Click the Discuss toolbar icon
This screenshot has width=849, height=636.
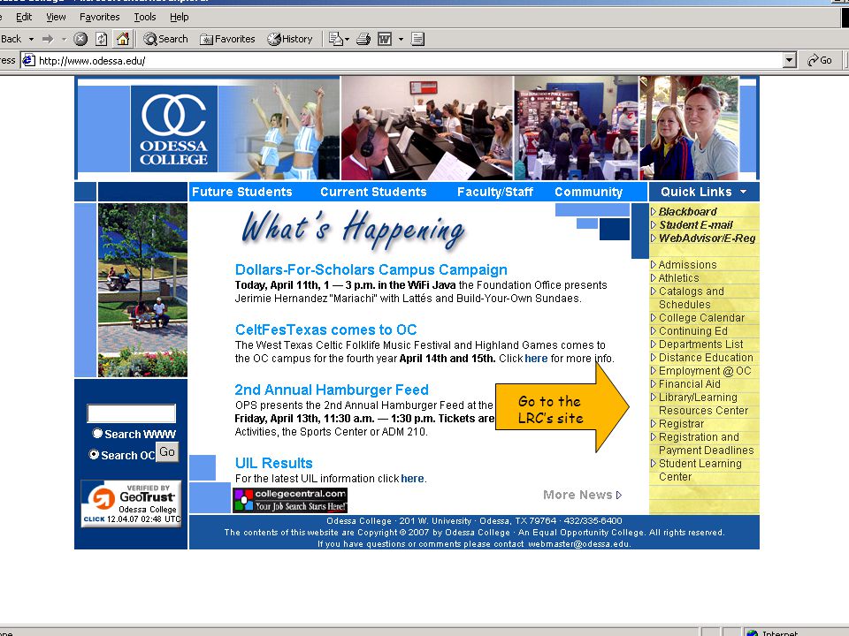(x=417, y=39)
